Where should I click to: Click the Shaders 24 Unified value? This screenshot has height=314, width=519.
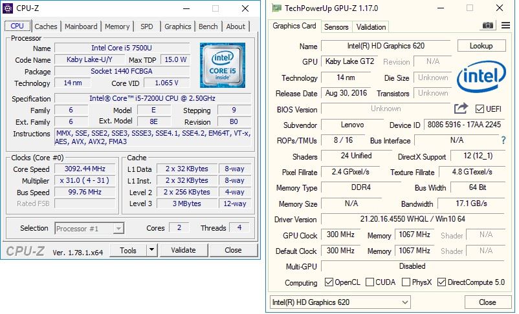357,156
